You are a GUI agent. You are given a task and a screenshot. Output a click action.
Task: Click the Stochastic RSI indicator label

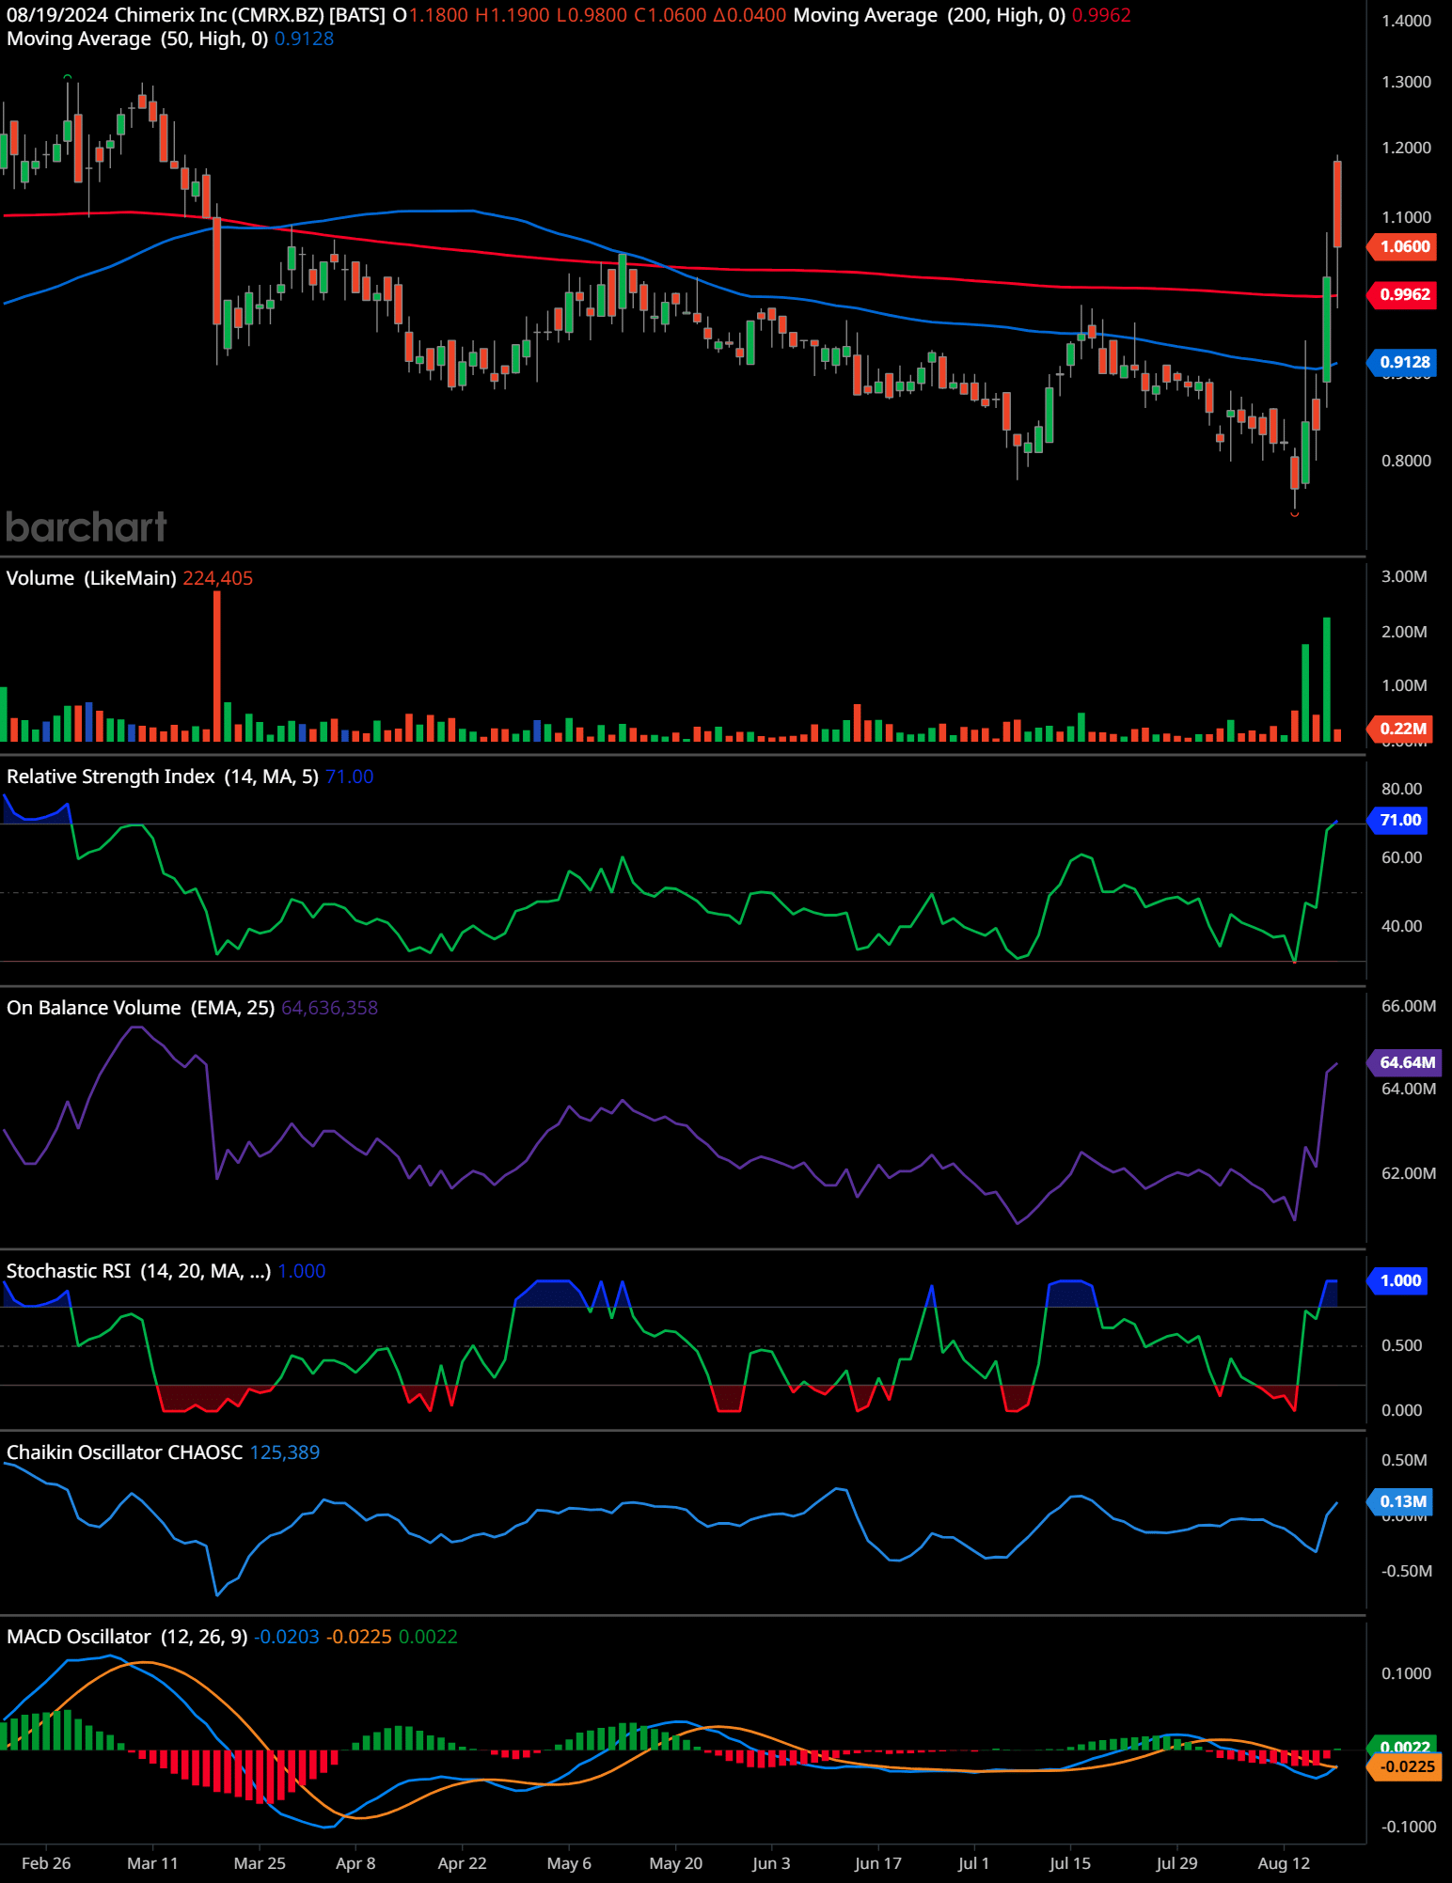[138, 1271]
